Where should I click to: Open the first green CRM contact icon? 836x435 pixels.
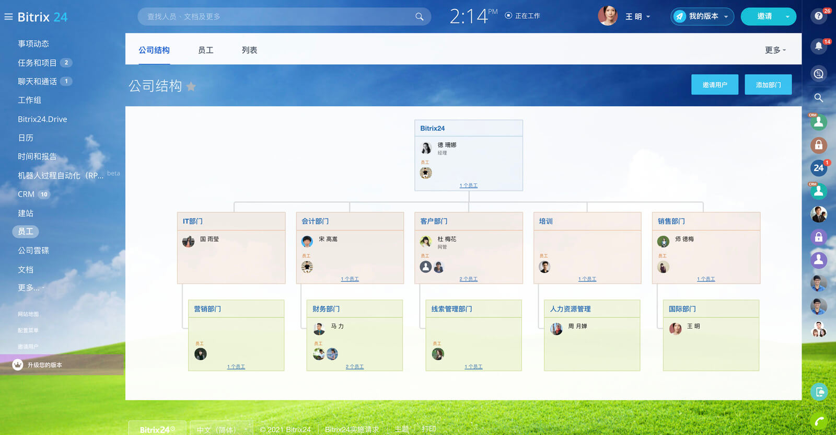[x=819, y=122]
